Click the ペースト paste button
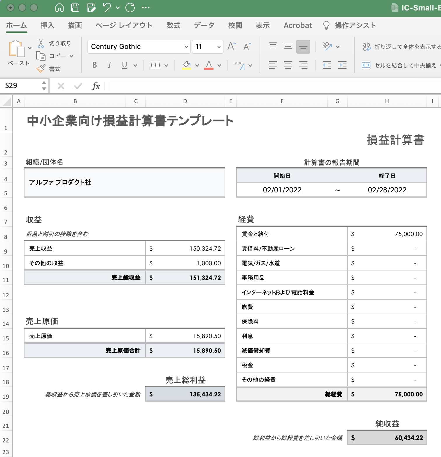This screenshot has height=457, width=441. coord(17,52)
